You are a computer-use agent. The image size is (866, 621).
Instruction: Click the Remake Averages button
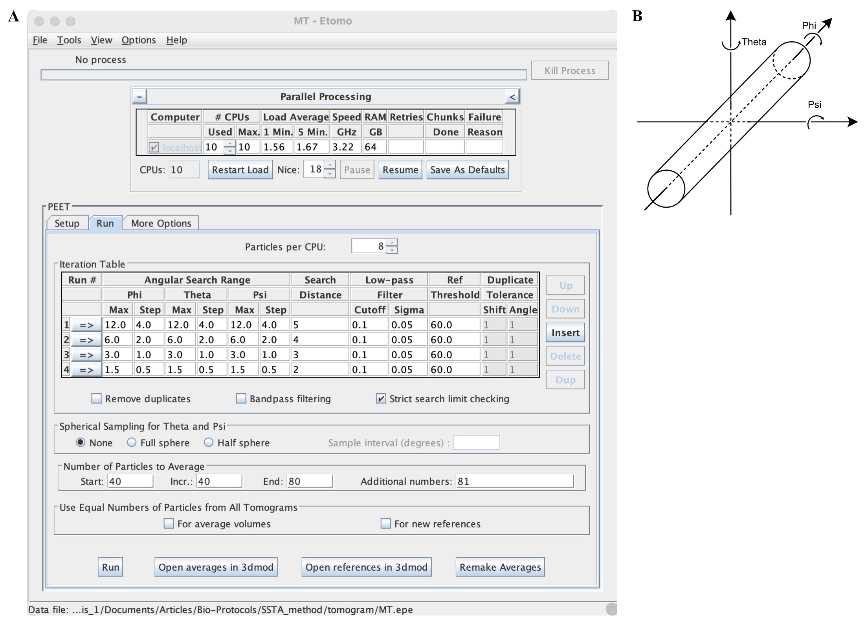(500, 567)
